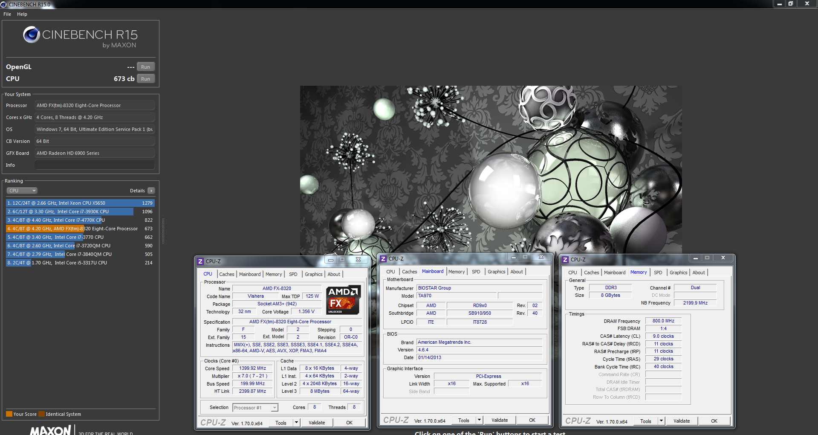This screenshot has height=435, width=818.
Task: Click the CPU-Z Z icon in the Memory window title bar
Action: (565, 259)
